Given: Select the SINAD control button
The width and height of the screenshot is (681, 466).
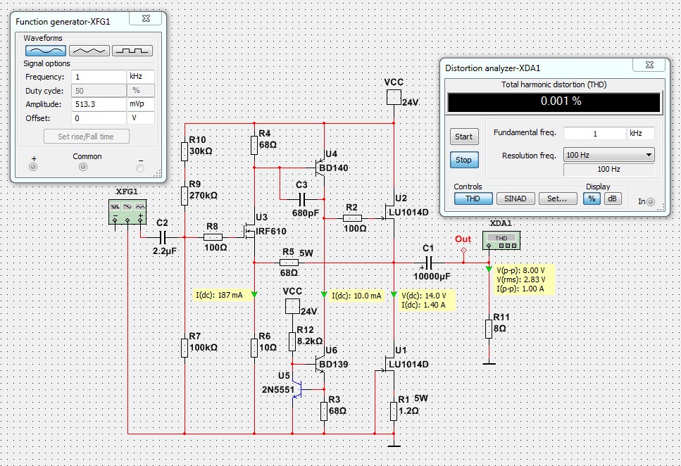Looking at the screenshot, I should coord(515,199).
